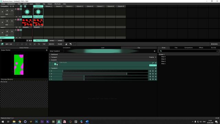Open Layer 1 blend mode Add dropdown
The image size is (220, 124).
(x=9, y=35)
